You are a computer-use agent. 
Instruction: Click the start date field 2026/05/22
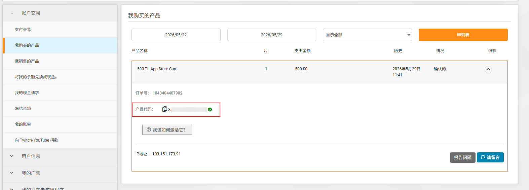pos(176,35)
